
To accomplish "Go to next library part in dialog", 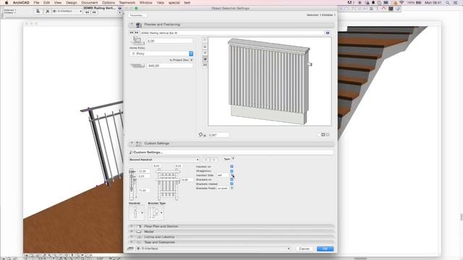I will [x=137, y=32].
